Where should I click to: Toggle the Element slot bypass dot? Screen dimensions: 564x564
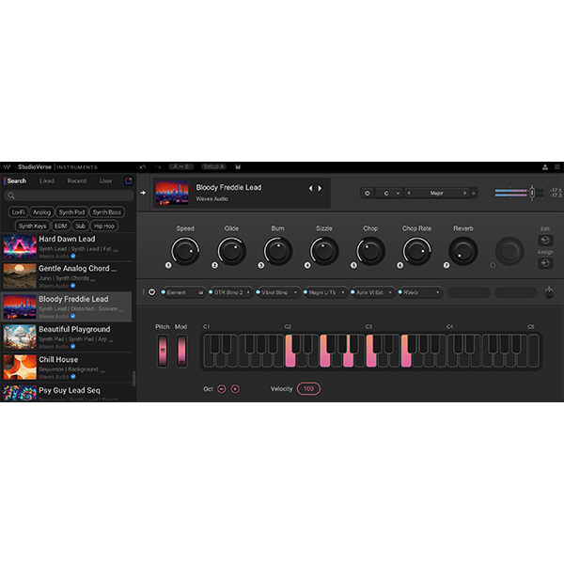click(164, 292)
